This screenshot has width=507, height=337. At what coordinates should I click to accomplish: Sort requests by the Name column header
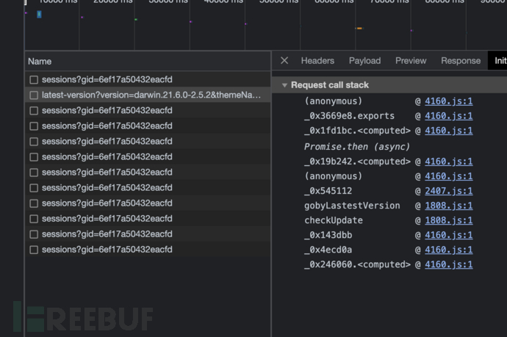40,62
